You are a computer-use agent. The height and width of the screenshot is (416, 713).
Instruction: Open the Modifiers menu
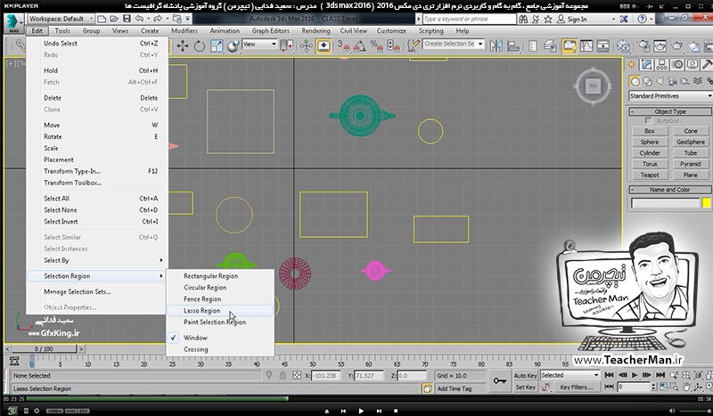click(x=184, y=31)
